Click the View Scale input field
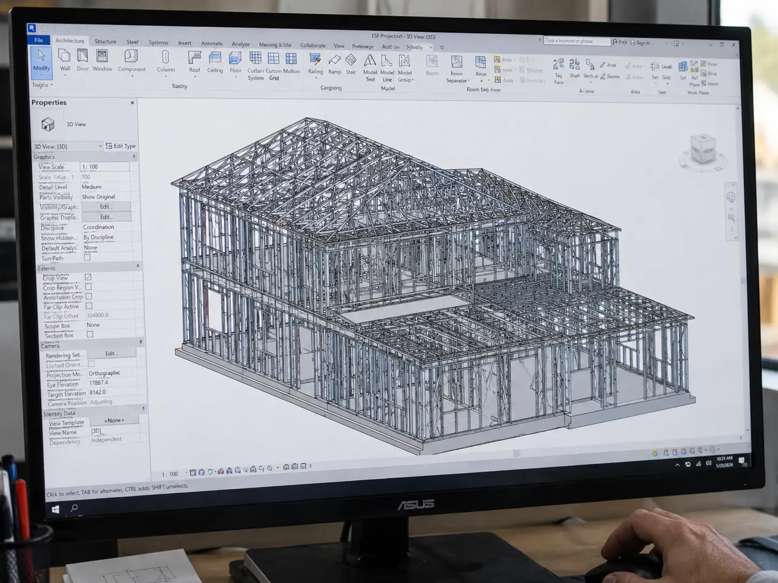Screen dimensions: 778x583 105,167
